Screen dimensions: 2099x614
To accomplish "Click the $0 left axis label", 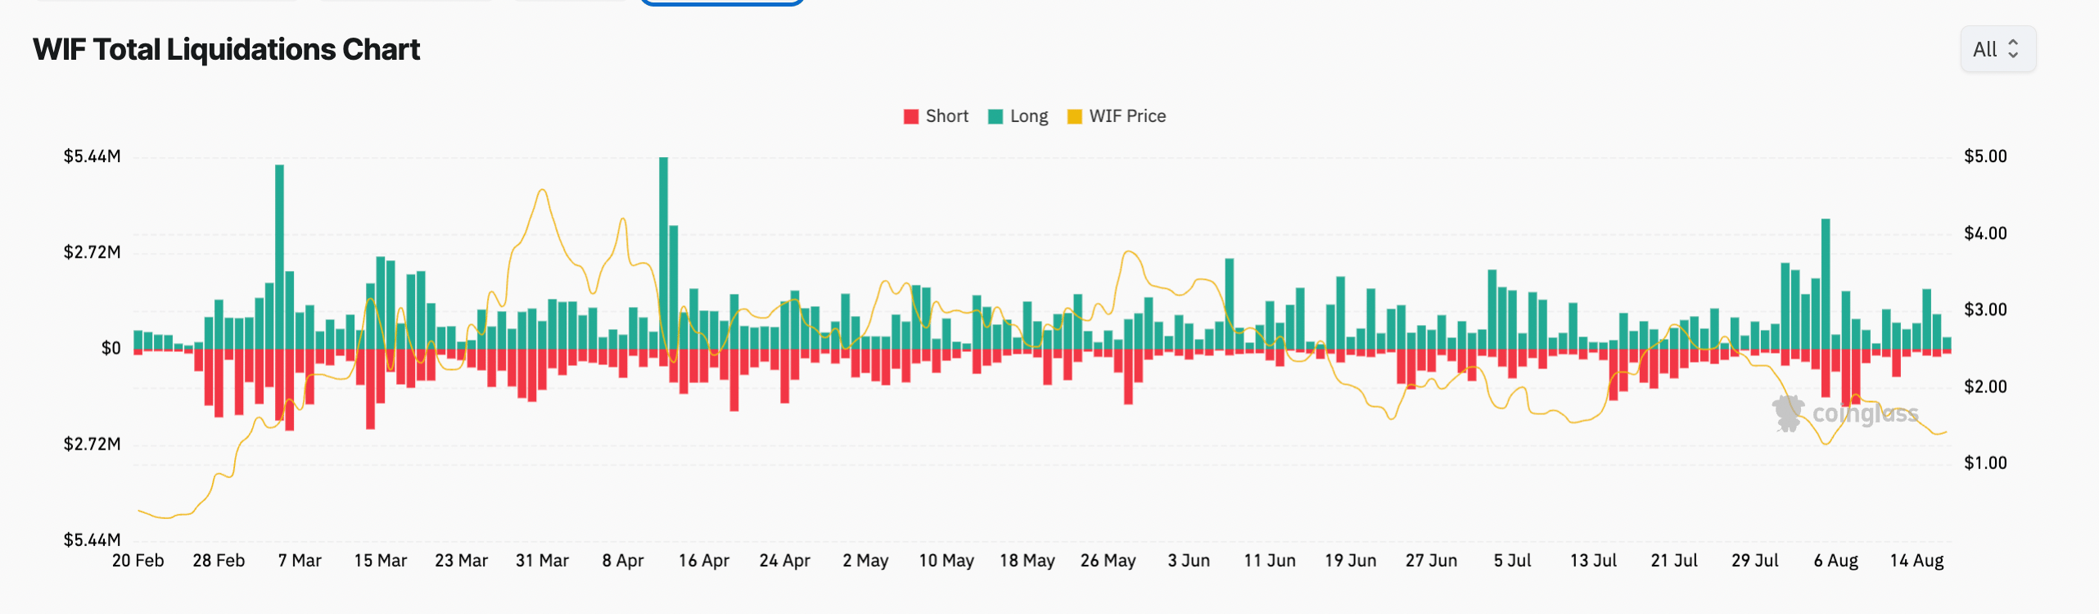I will click(111, 349).
